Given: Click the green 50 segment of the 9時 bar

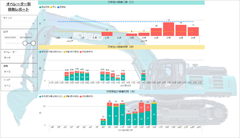Looking at the screenshot, I should pos(110,116).
